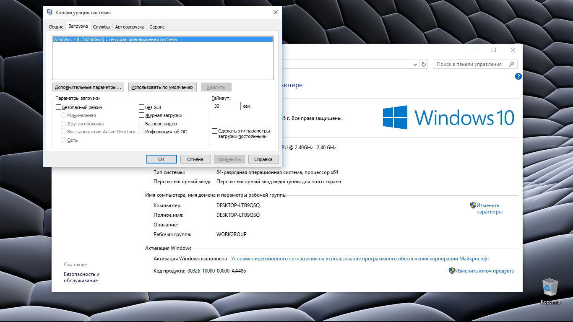573x322 pixels.
Task: Click the WORKGROUP value text
Action: click(232, 234)
